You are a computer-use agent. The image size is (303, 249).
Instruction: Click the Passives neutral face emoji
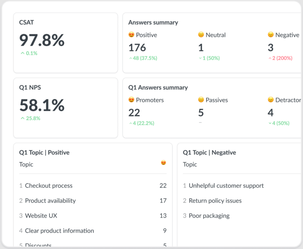(201, 100)
